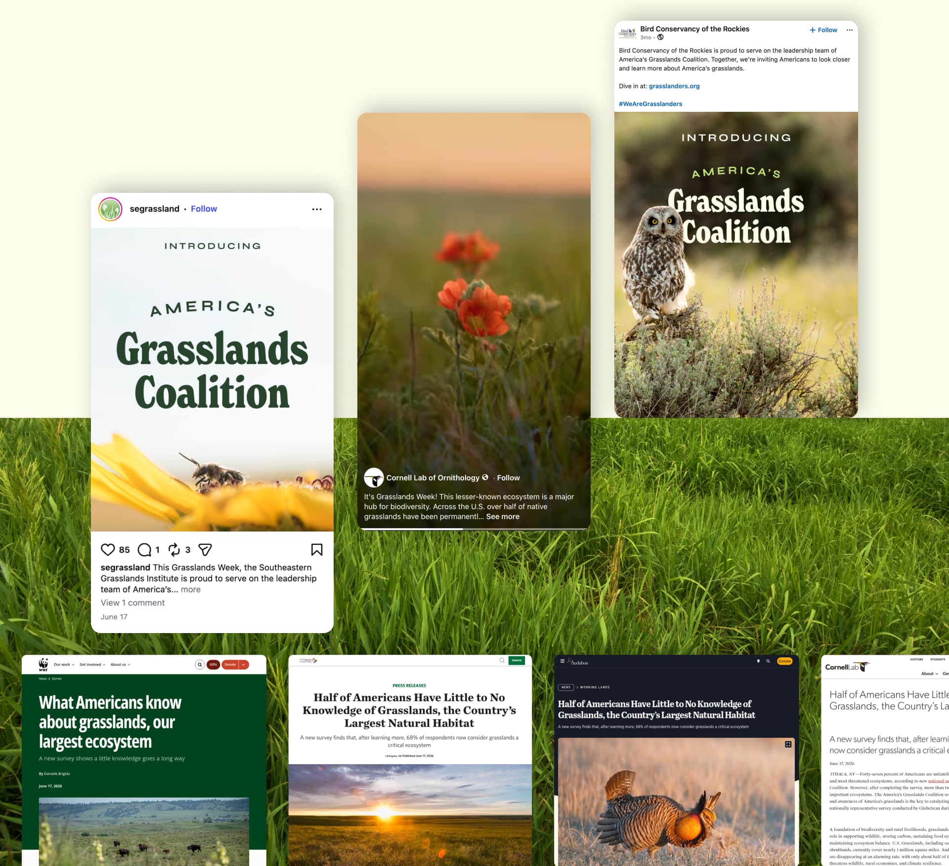Open Cornell Lab of Ornithology profile avatar
This screenshot has width=949, height=866.
tap(374, 478)
